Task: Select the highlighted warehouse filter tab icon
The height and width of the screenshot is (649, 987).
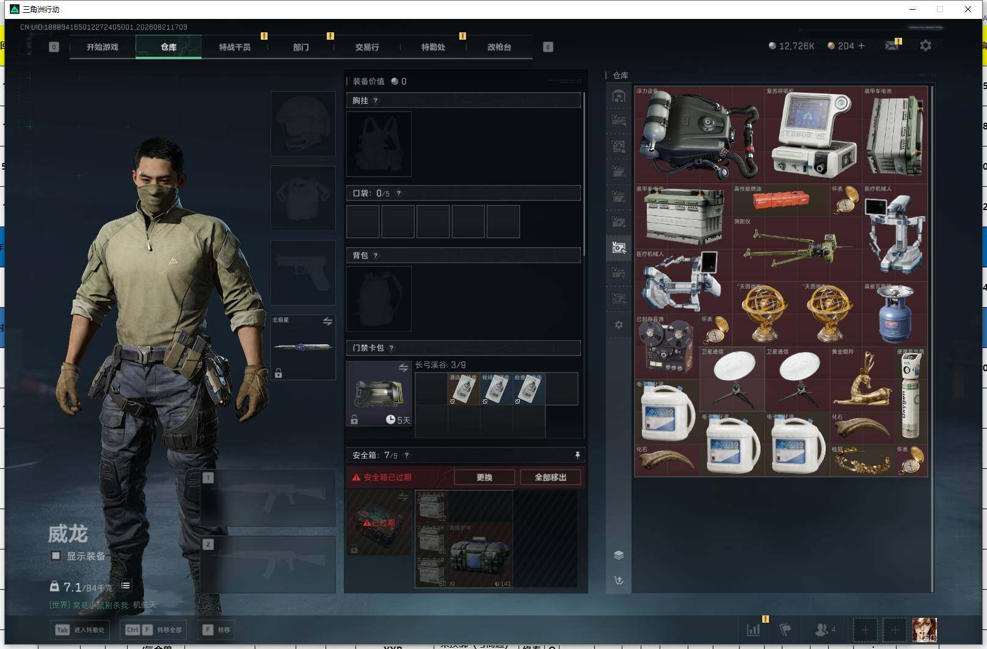Action: point(619,247)
